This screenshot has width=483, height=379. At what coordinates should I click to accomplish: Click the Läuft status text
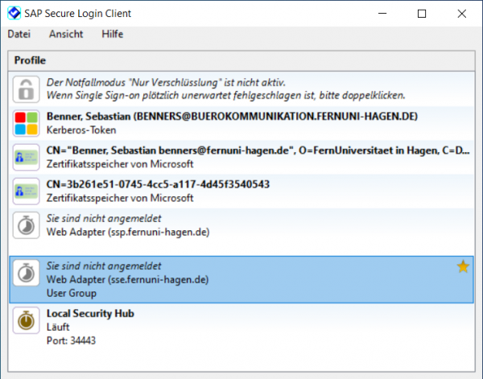[58, 327]
